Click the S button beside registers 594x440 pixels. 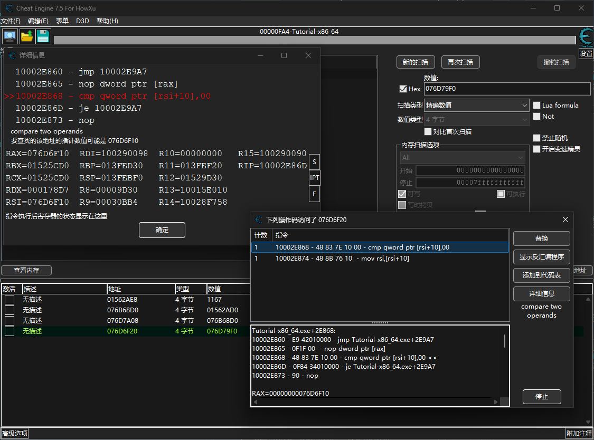click(x=314, y=161)
